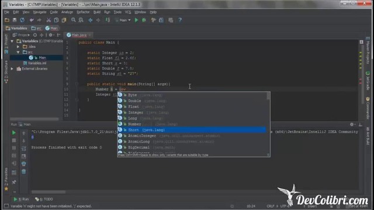This screenshot has height=210, width=374.
Task: Hide the Project panel with the hide icon
Action: click(58, 35)
